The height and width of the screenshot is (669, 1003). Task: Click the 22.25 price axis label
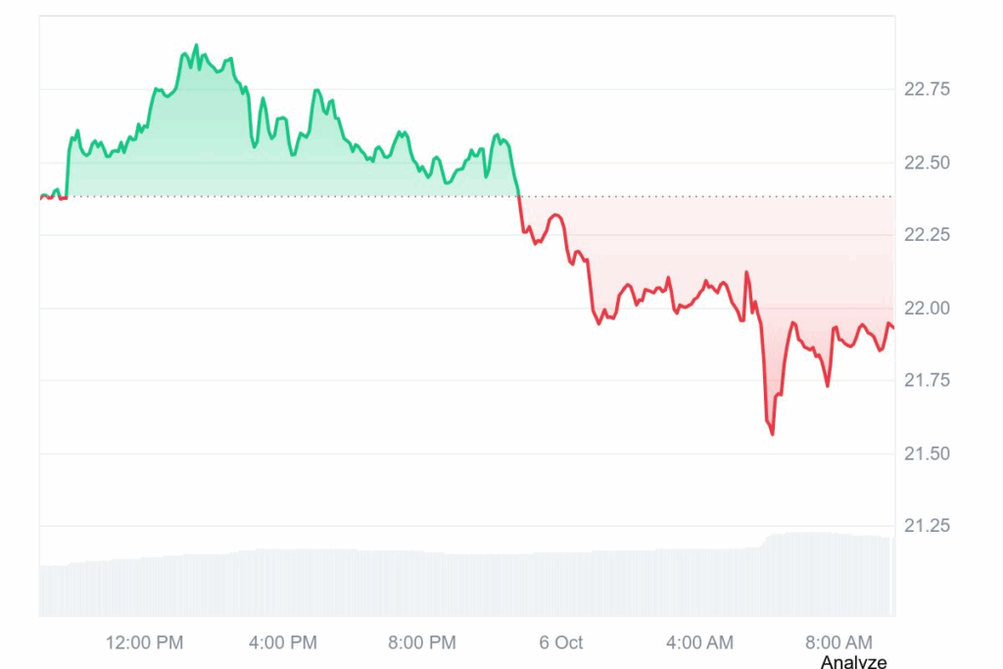[x=927, y=235]
